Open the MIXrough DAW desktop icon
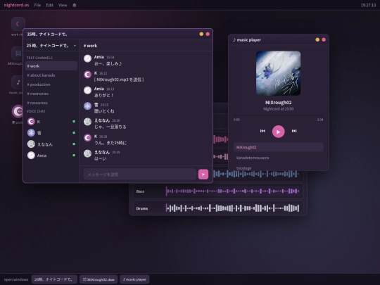Screen dimensions: 380x285 pyautogui.click(x=18, y=53)
